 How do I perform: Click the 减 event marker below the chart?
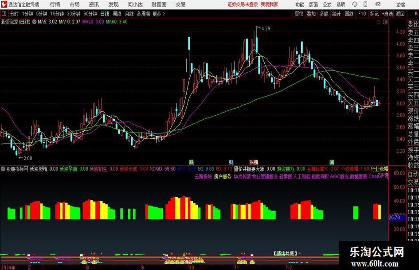[x=332, y=162]
